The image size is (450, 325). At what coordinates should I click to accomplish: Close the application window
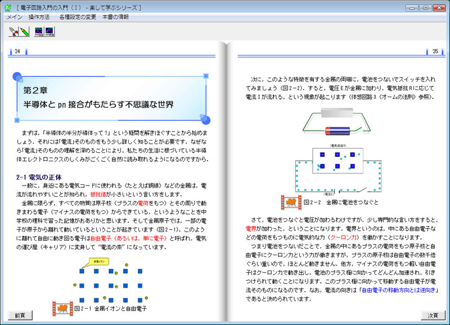(x=439, y=8)
